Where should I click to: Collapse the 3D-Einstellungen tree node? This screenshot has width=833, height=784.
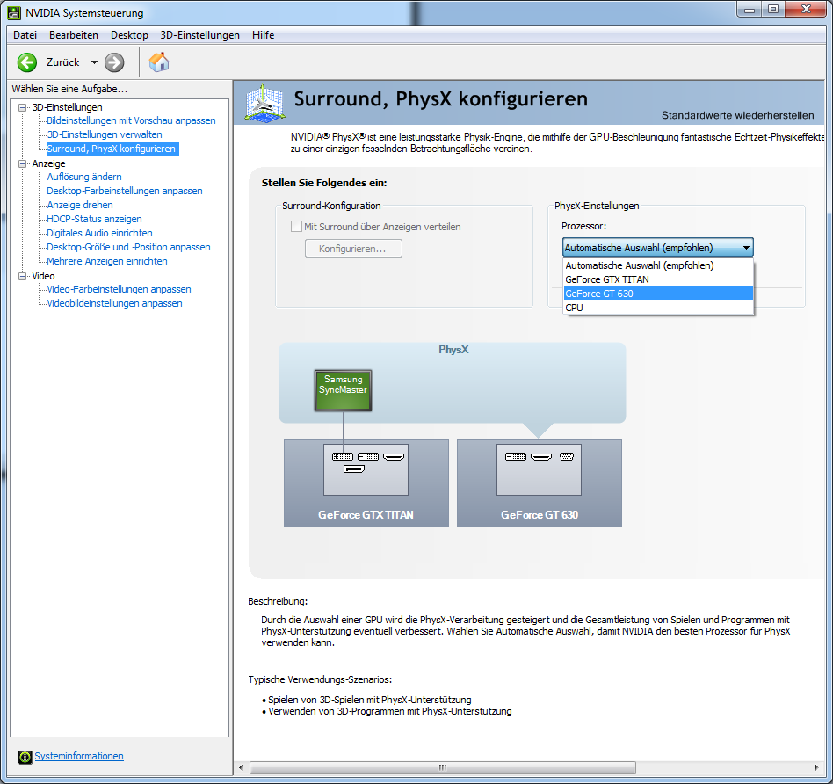click(x=22, y=107)
